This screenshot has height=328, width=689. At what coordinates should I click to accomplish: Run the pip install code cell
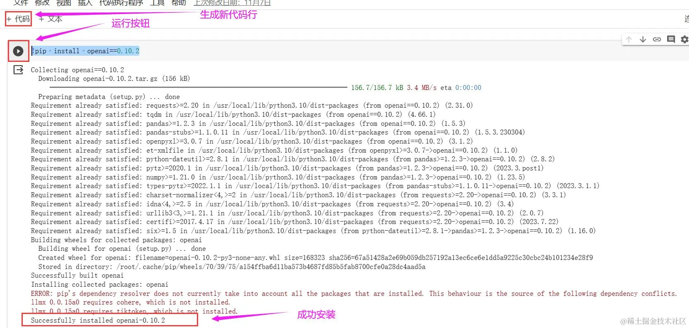[18, 51]
